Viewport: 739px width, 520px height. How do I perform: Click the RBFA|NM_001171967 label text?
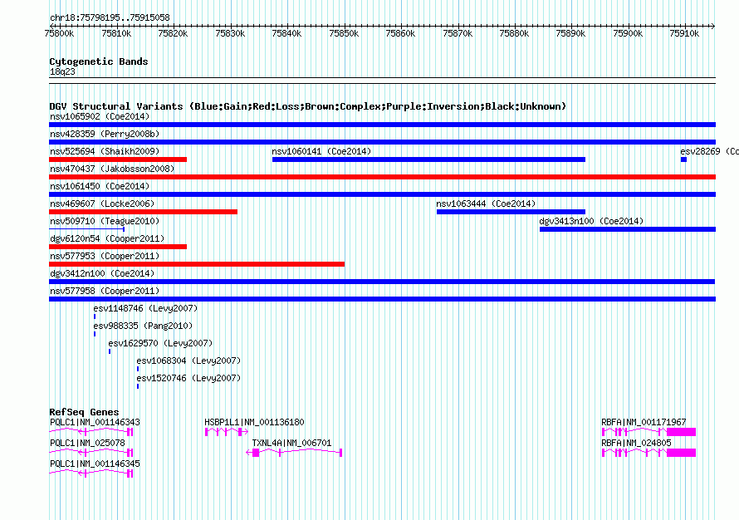(644, 422)
